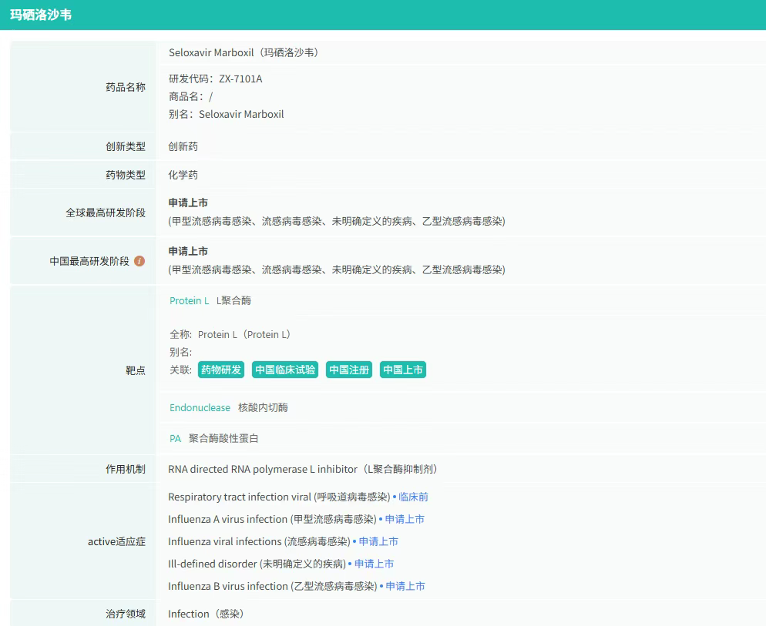Image resolution: width=766 pixels, height=626 pixels.
Task: Select the 中国注册 tag button
Action: click(x=349, y=370)
